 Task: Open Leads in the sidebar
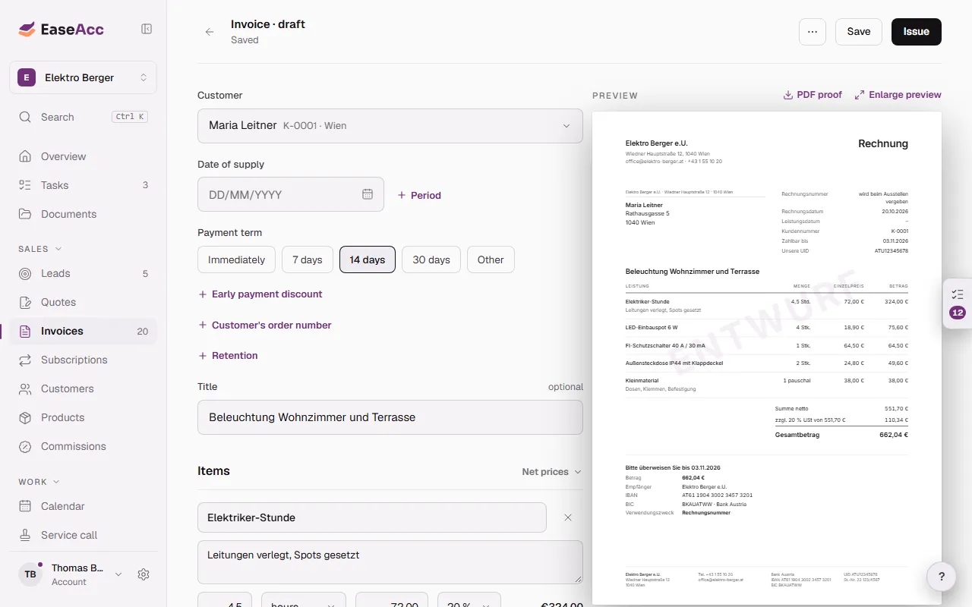(x=84, y=273)
